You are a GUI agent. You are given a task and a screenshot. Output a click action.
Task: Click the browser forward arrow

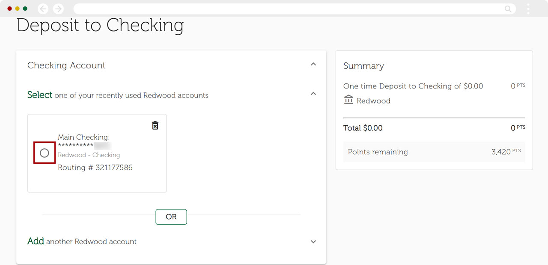(58, 9)
